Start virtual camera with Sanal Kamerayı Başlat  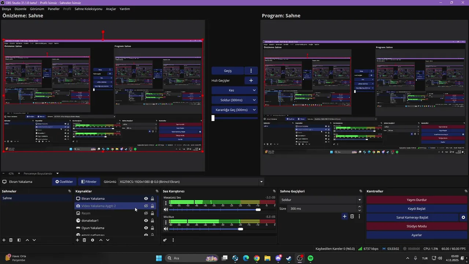pos(412,217)
